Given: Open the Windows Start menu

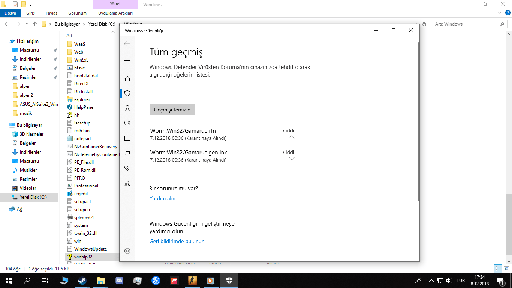Looking at the screenshot, I should click(9, 280).
